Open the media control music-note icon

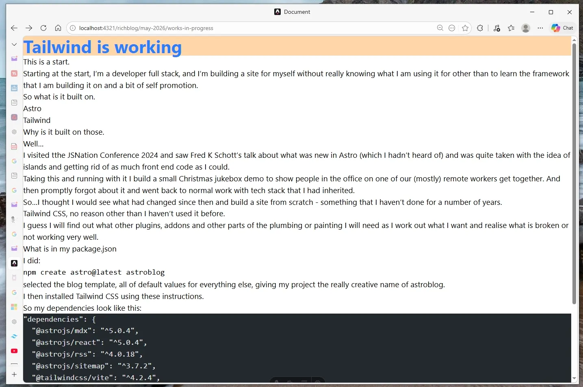click(x=497, y=28)
